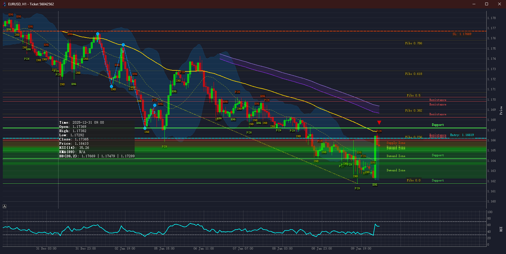Click the 'Open: 1.17369' readout
The width and height of the screenshot is (506, 254).
point(73,127)
